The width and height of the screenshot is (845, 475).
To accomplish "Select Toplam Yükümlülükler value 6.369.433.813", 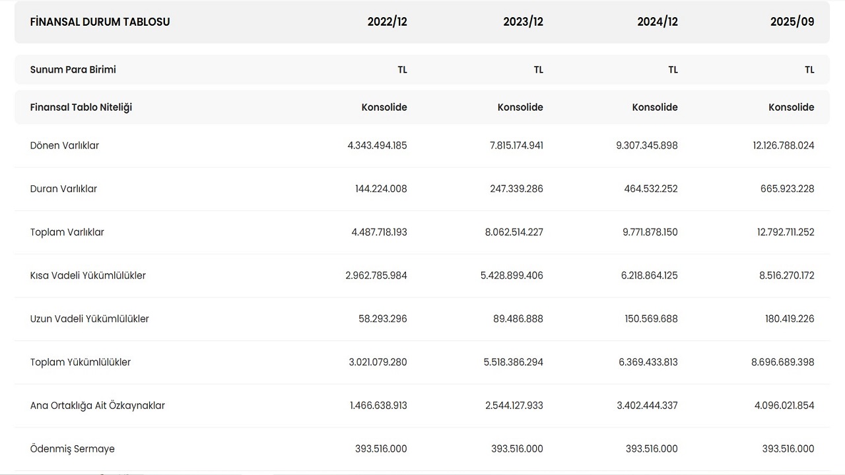I will click(648, 362).
